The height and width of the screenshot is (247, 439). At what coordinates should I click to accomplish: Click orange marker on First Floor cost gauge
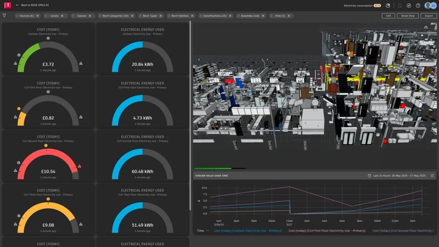[x=19, y=109]
